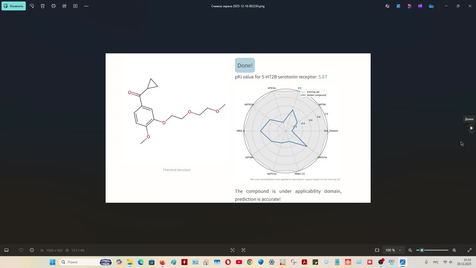Open Windows Security shield from the taskbar
This screenshot has width=476, height=268.
[261, 262]
